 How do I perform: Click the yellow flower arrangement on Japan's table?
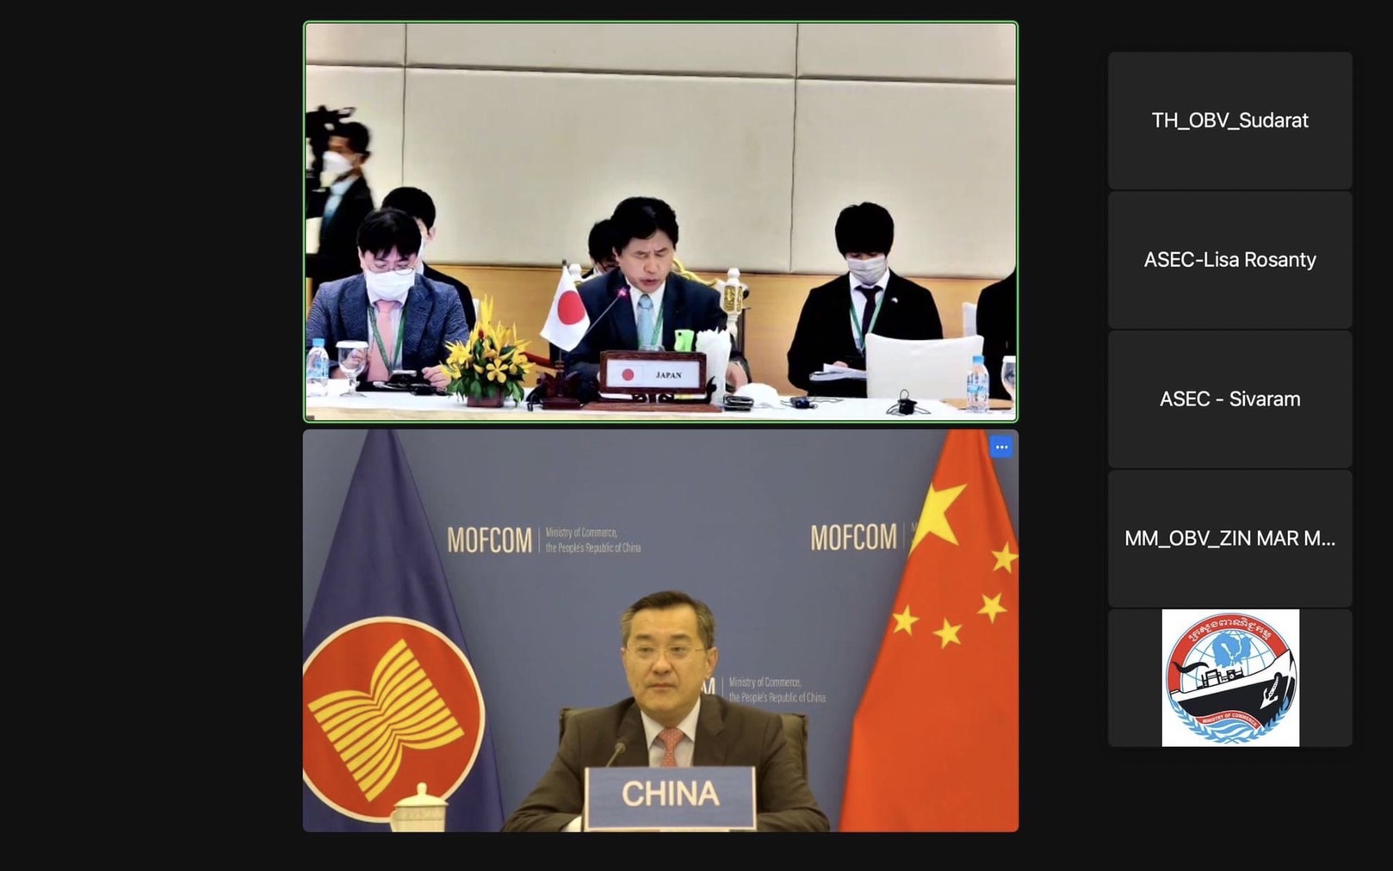pyautogui.click(x=487, y=355)
